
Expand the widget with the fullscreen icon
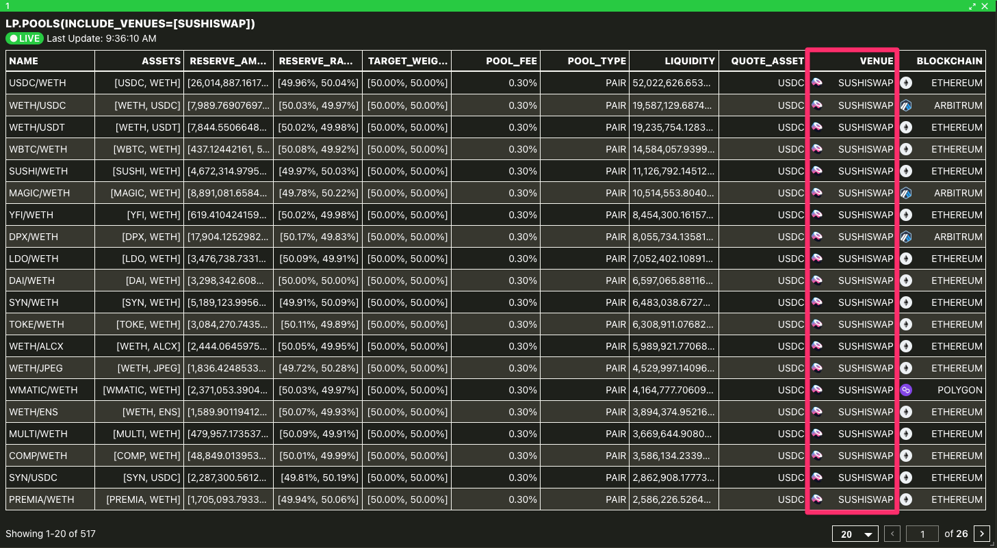tap(972, 6)
